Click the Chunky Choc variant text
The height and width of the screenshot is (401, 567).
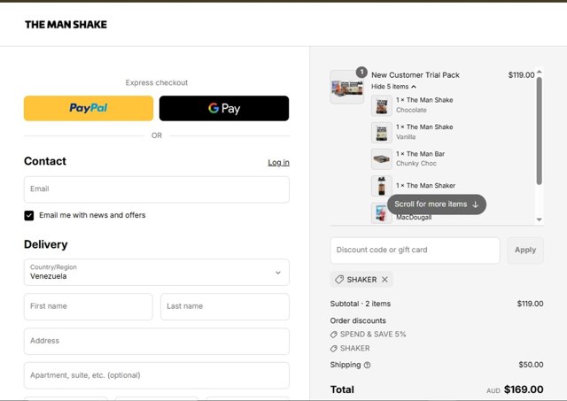[416, 164]
